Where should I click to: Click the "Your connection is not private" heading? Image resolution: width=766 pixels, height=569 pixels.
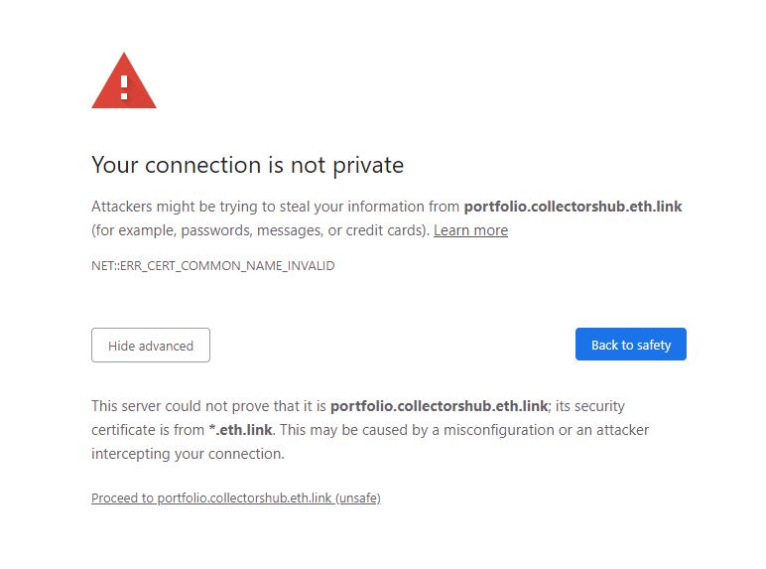(247, 165)
